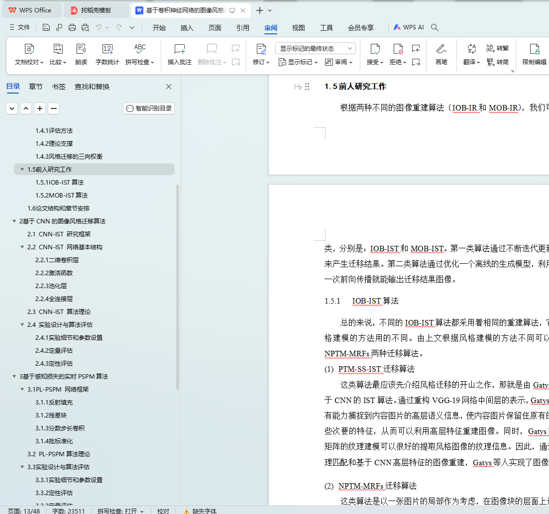Click the 智能识别目录 button

coord(149,108)
